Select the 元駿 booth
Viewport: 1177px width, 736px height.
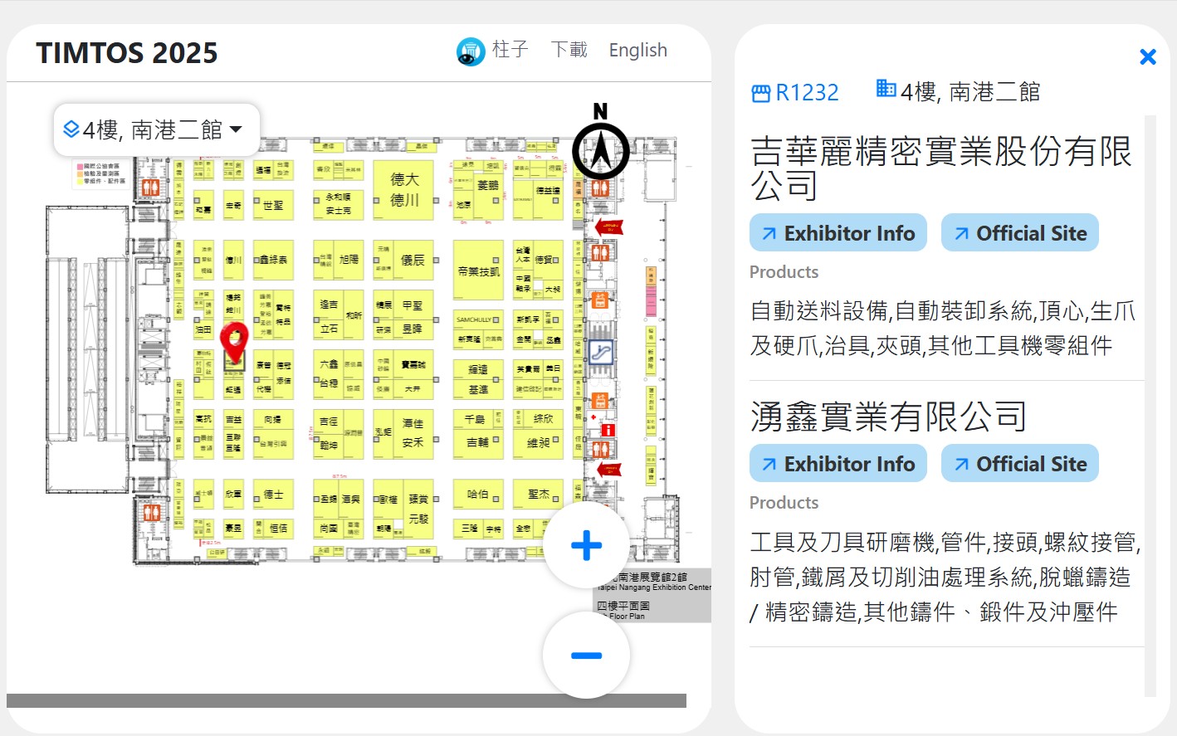click(418, 519)
